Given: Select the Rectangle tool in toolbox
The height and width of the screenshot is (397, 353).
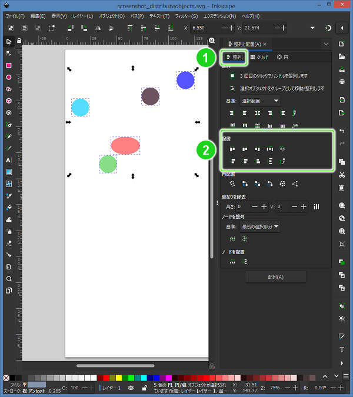Looking at the screenshot, I should [9, 65].
